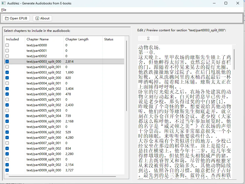Click the Audiblez app icon in title bar
The width and height of the screenshot is (245, 184).
coord(3,3)
